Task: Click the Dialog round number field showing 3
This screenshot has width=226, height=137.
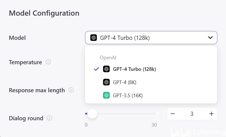Action: pyautogui.click(x=192, y=114)
